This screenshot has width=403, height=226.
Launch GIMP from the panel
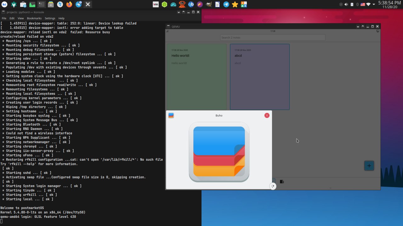[x=208, y=4]
